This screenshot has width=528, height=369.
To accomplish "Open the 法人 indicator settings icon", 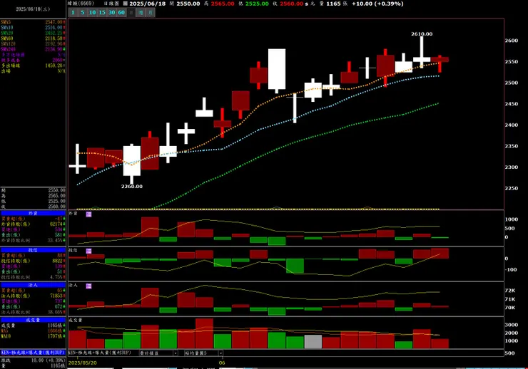I will [88, 286].
